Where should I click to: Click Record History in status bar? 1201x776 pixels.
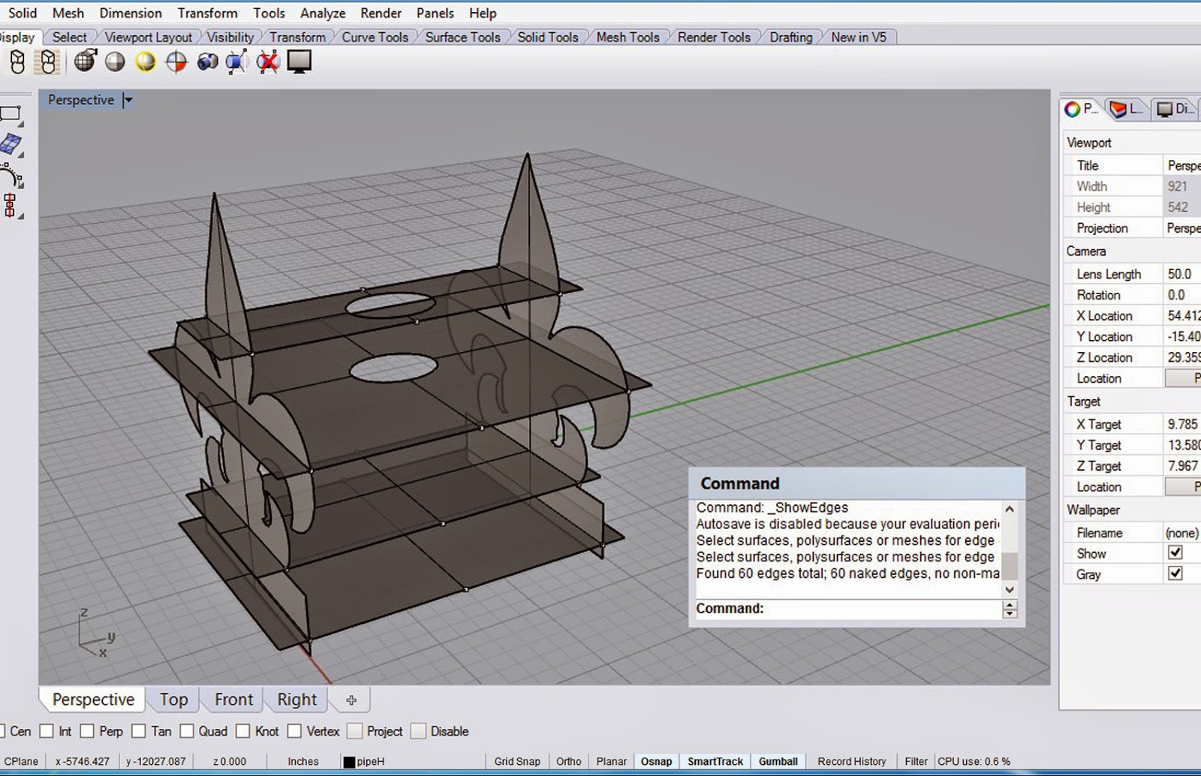coord(851,761)
